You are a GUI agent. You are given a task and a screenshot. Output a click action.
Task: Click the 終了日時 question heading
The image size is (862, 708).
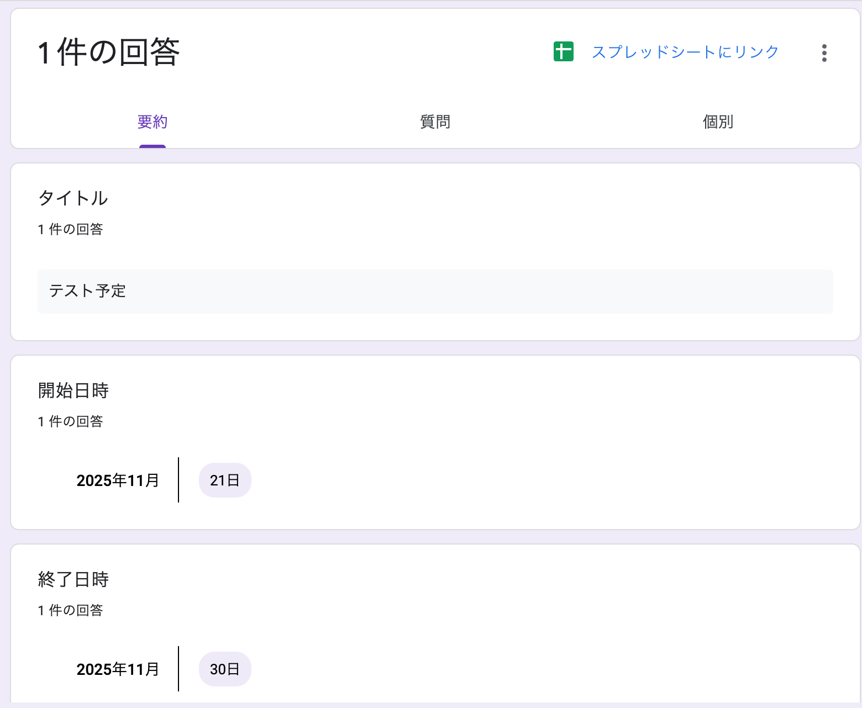(x=73, y=579)
